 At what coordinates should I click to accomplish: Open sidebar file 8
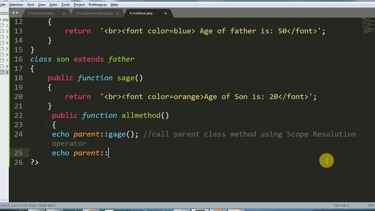pos(4,66)
